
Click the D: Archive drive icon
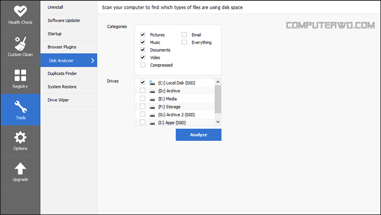152,91
